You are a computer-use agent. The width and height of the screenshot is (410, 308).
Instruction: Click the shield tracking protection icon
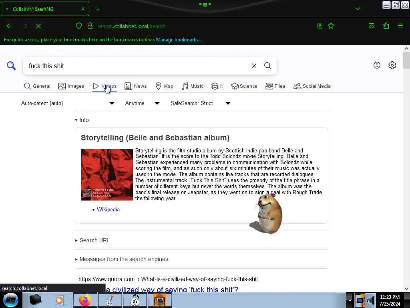click(x=79, y=26)
